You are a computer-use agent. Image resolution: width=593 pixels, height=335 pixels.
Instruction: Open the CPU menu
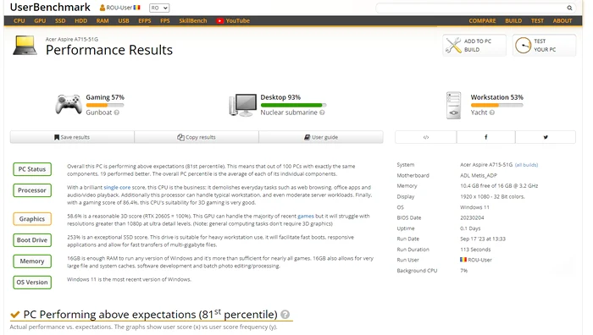click(x=19, y=21)
